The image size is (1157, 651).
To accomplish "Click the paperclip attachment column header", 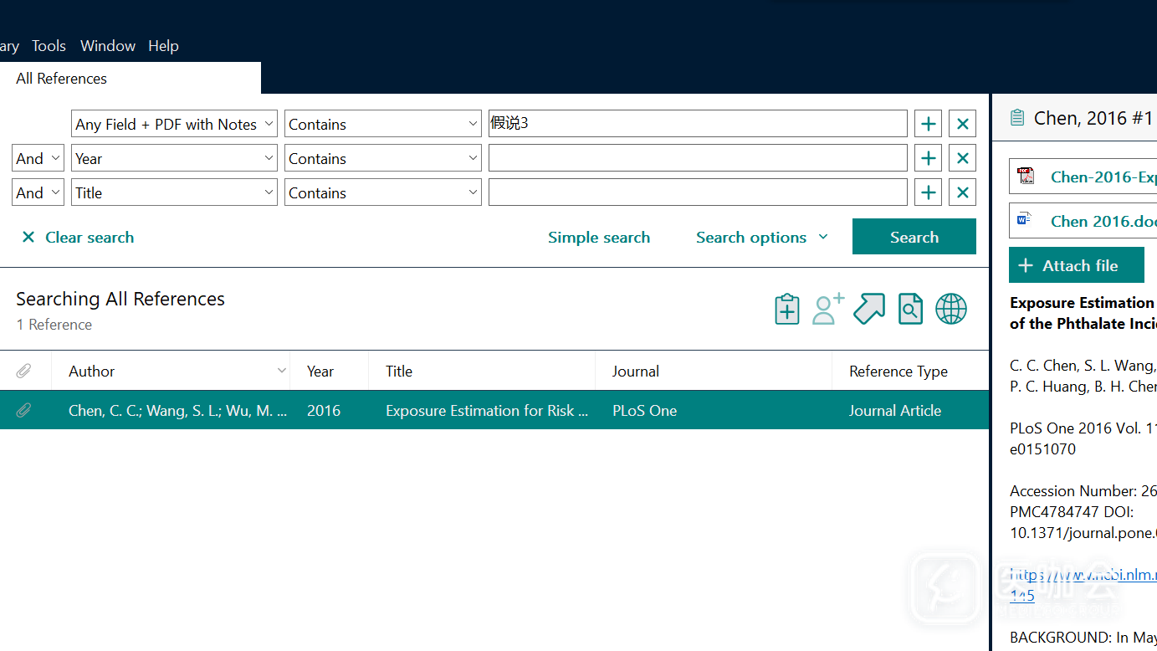I will (24, 371).
